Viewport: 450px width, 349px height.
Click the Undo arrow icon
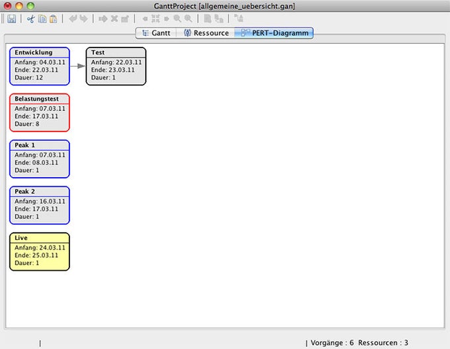(73, 19)
